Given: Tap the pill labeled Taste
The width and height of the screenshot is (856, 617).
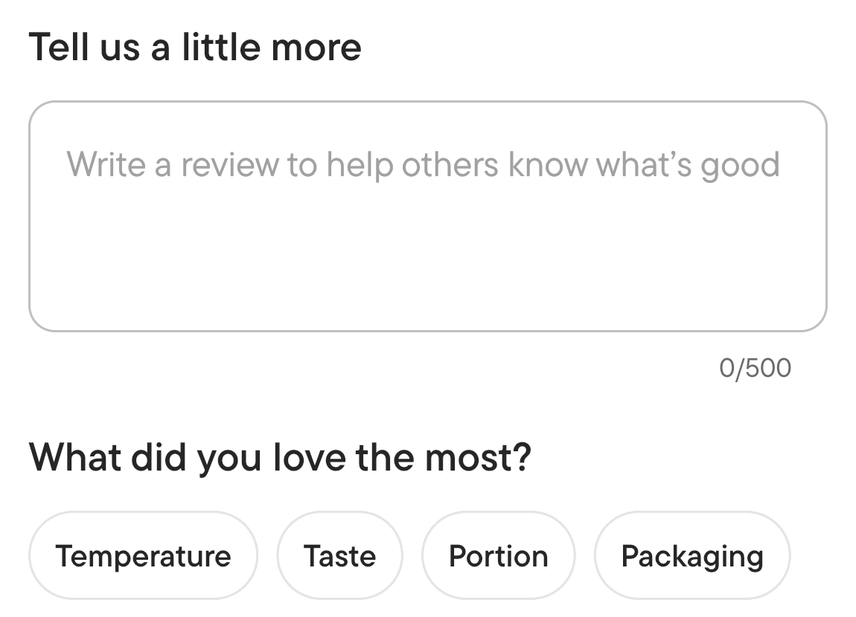Looking at the screenshot, I should [x=339, y=555].
